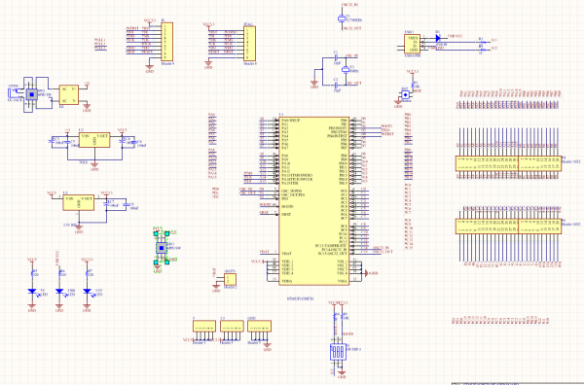This screenshot has width=584, height=385.
Task: Select the upper Header 16X2 connector P4
Action: pyautogui.click(x=508, y=163)
